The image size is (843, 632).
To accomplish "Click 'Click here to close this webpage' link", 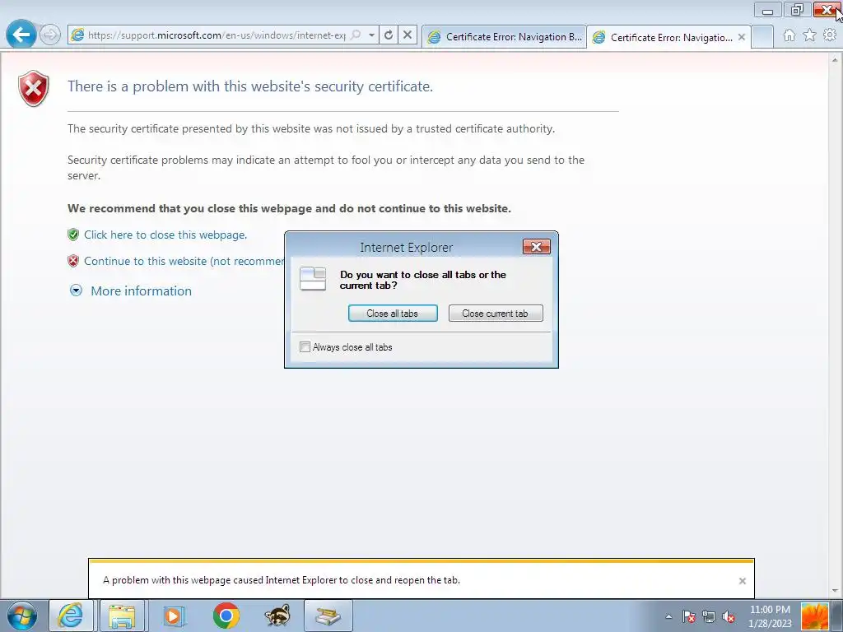I will coord(165,235).
